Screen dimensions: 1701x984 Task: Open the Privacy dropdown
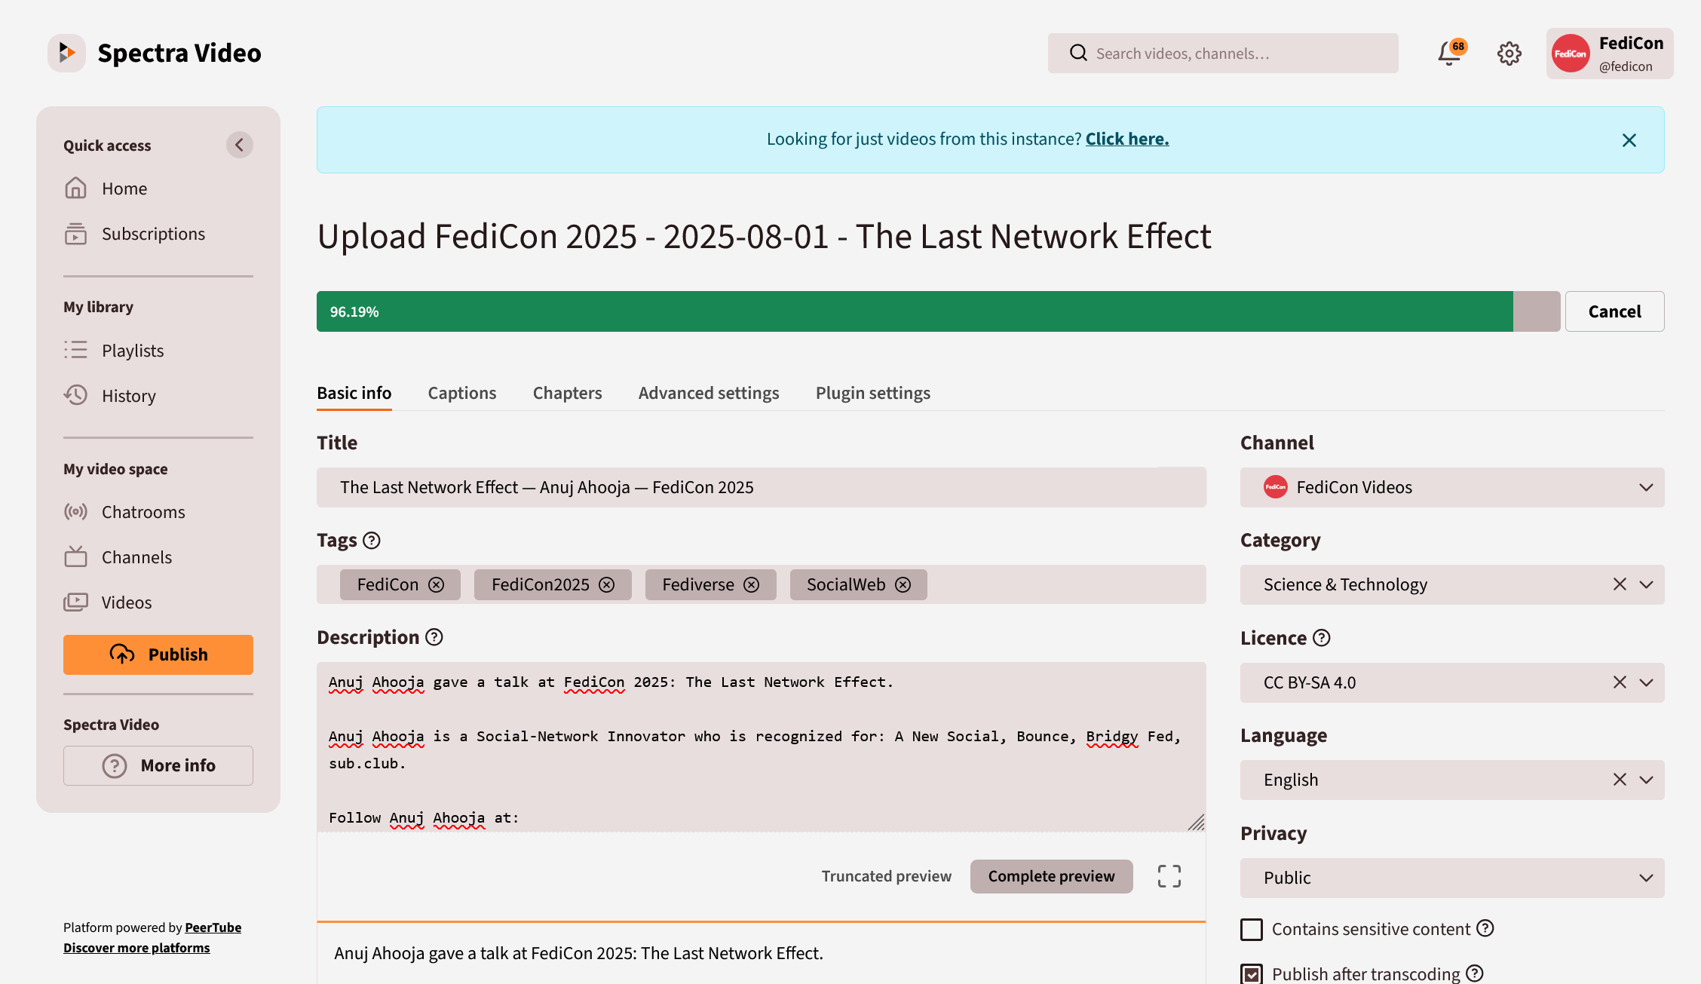click(x=1452, y=878)
